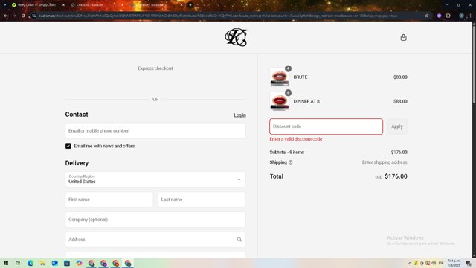Viewport: 476px width, 268px height.
Task: Open the Windows notification center icon
Action: pos(469,263)
